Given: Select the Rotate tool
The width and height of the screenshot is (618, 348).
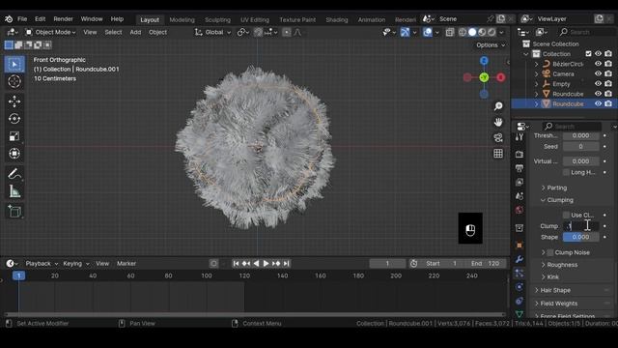Looking at the screenshot, I should coord(14,119).
